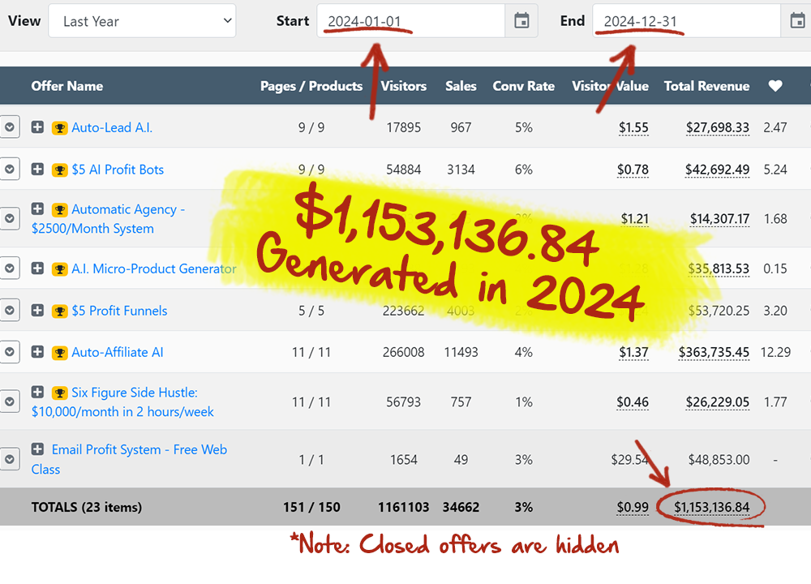Expand the Auto-Lead A.I. row with plus
Screen dimensions: 811x584
[37, 127]
